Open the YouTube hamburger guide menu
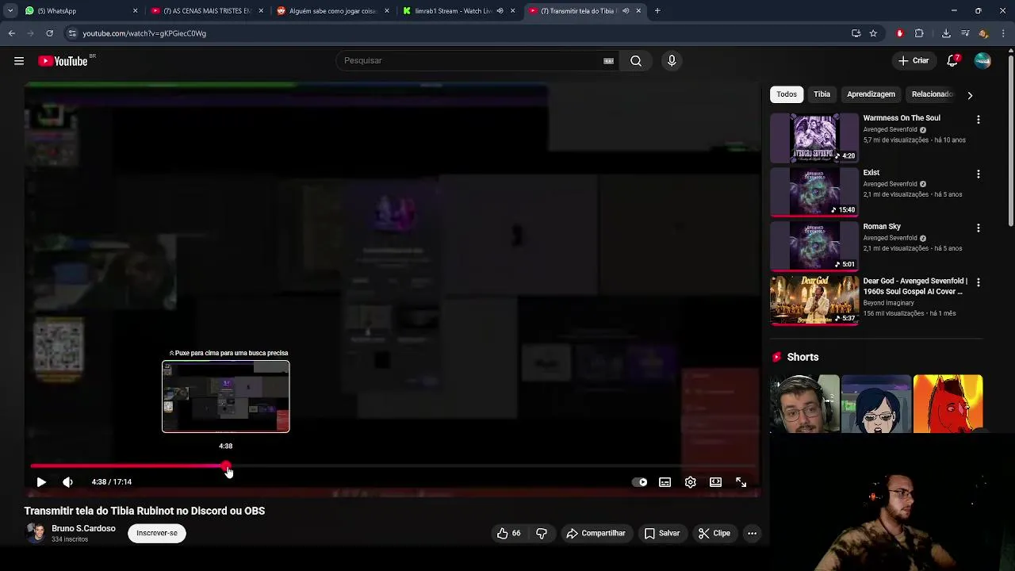1015x571 pixels. point(19,61)
